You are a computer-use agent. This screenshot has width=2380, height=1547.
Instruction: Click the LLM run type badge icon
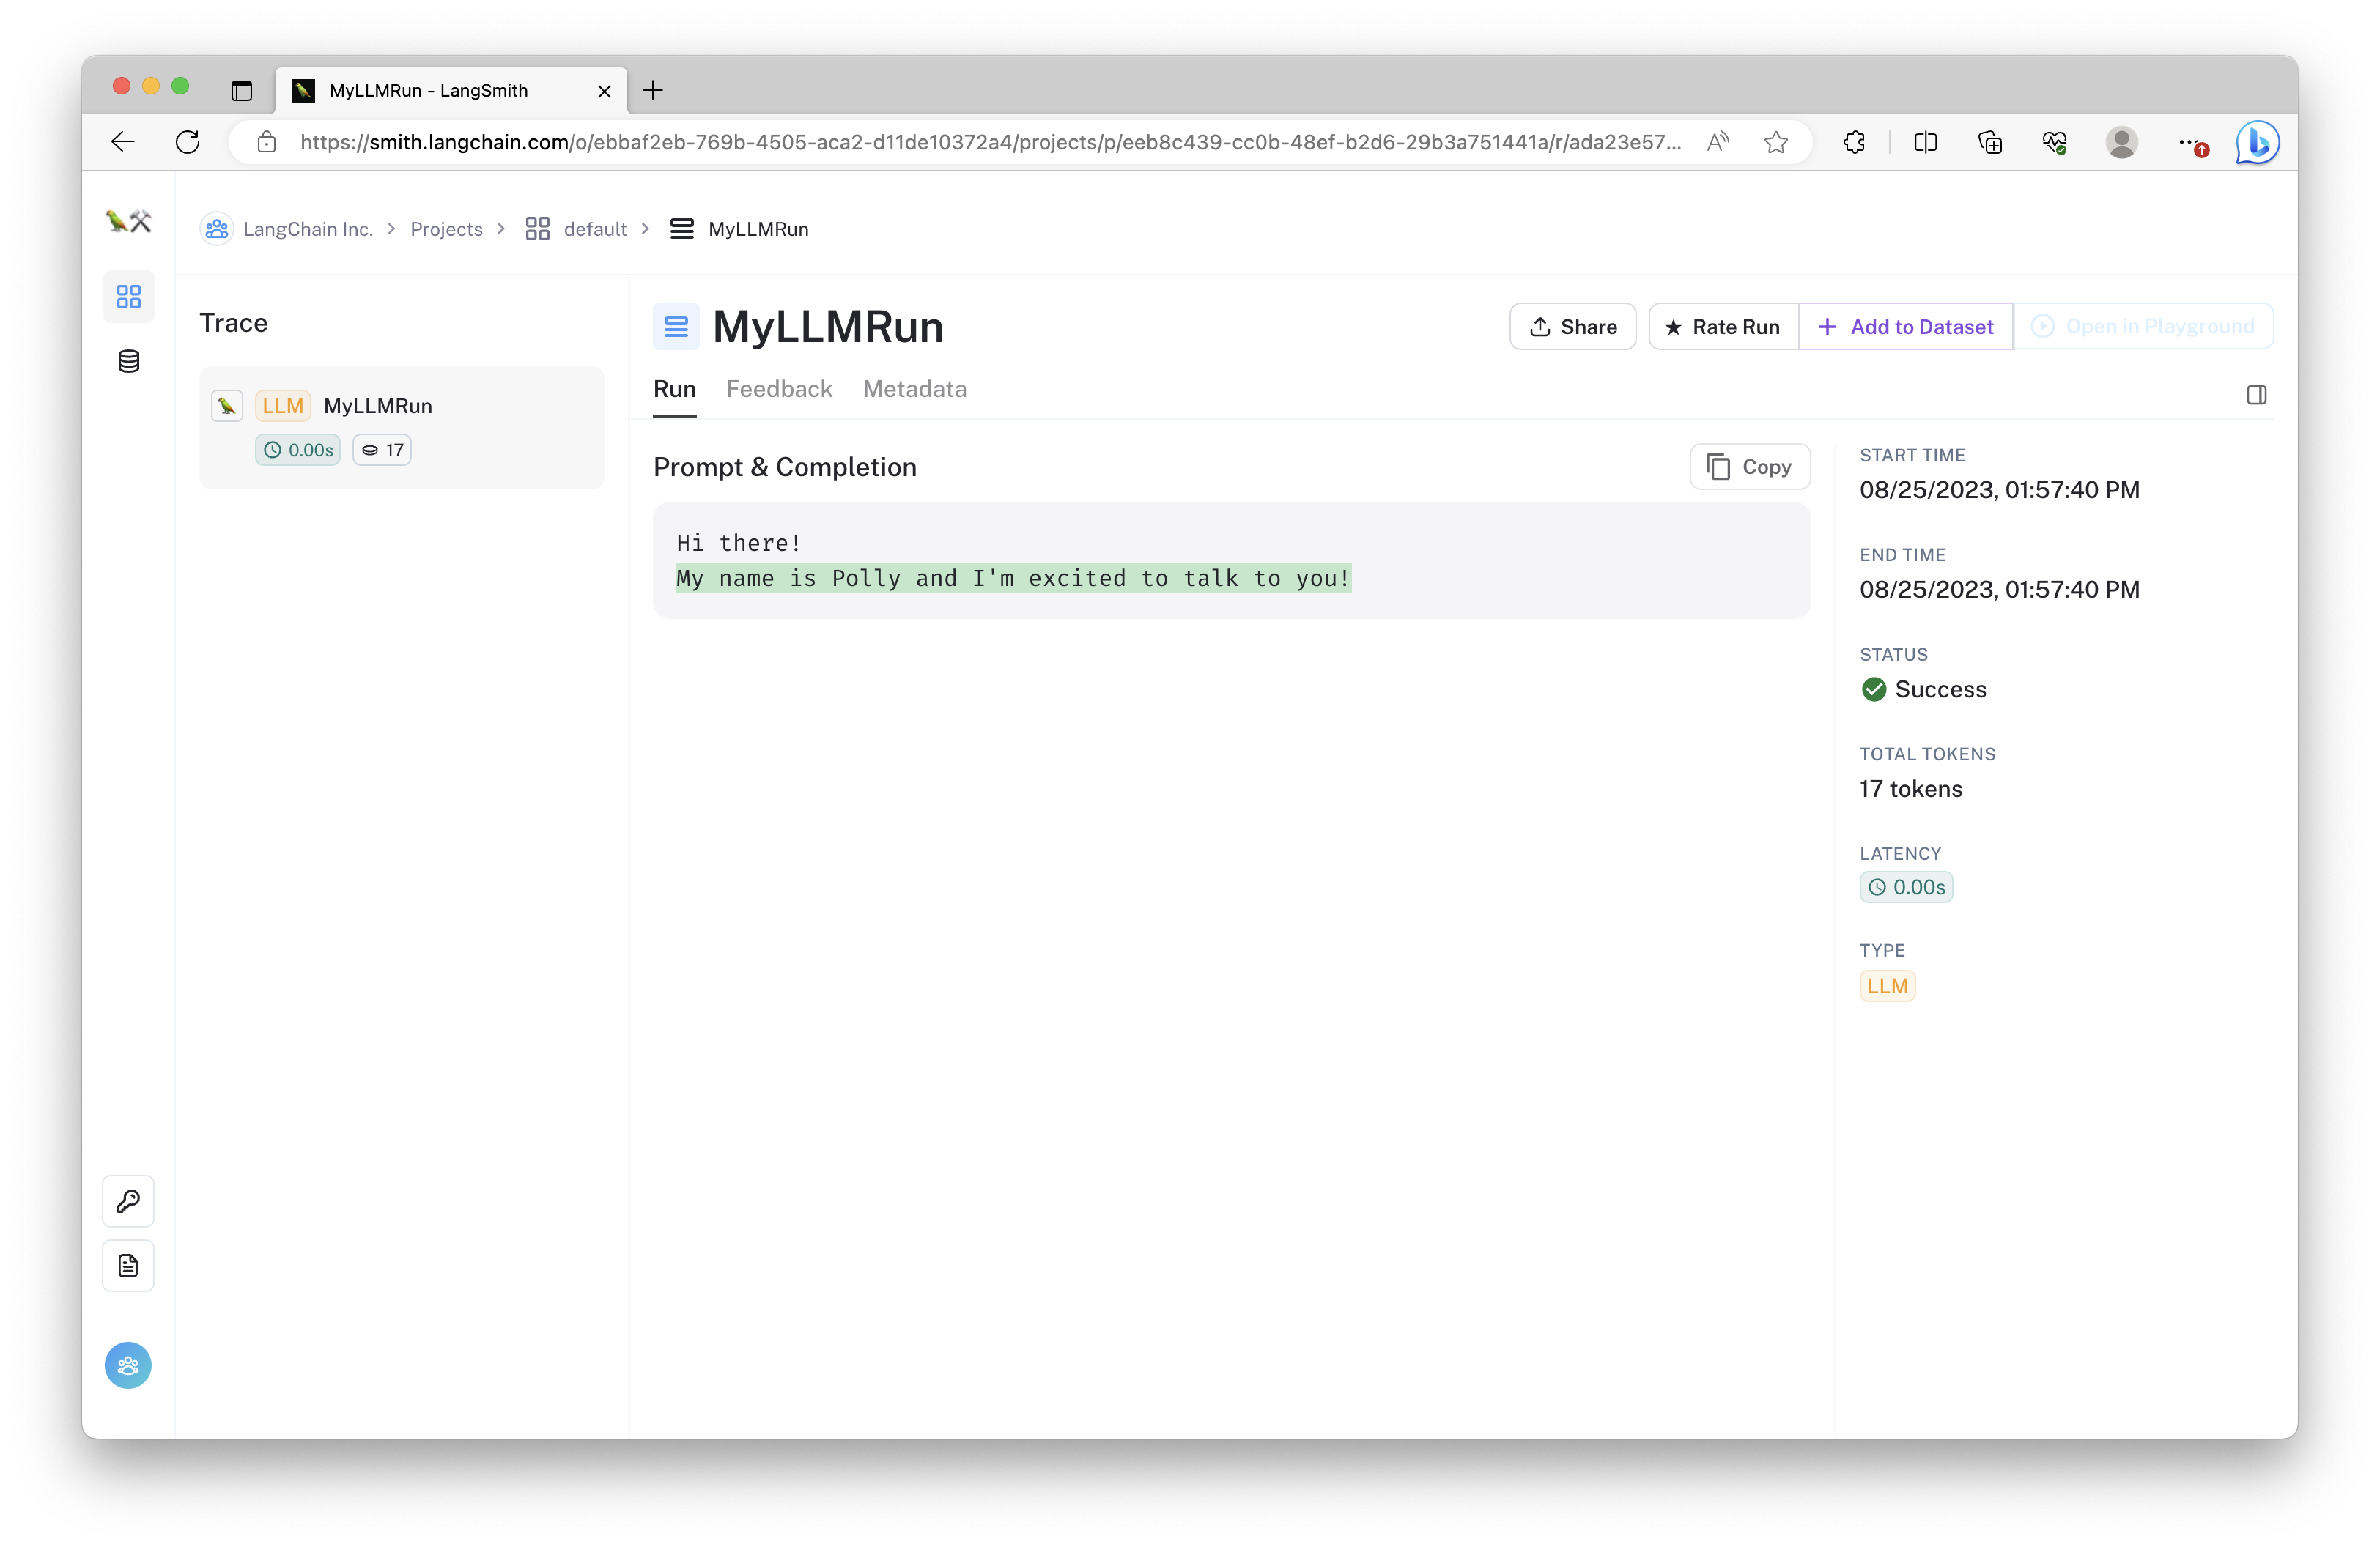(1888, 985)
